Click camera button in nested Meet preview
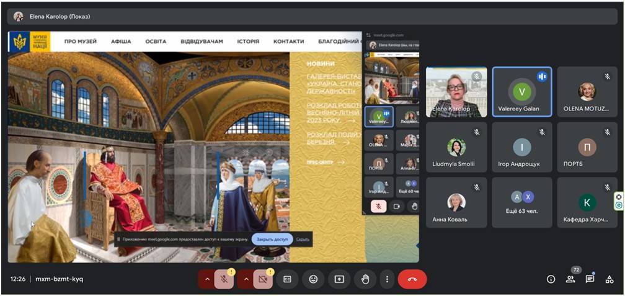The height and width of the screenshot is (296, 625). pyautogui.click(x=397, y=206)
